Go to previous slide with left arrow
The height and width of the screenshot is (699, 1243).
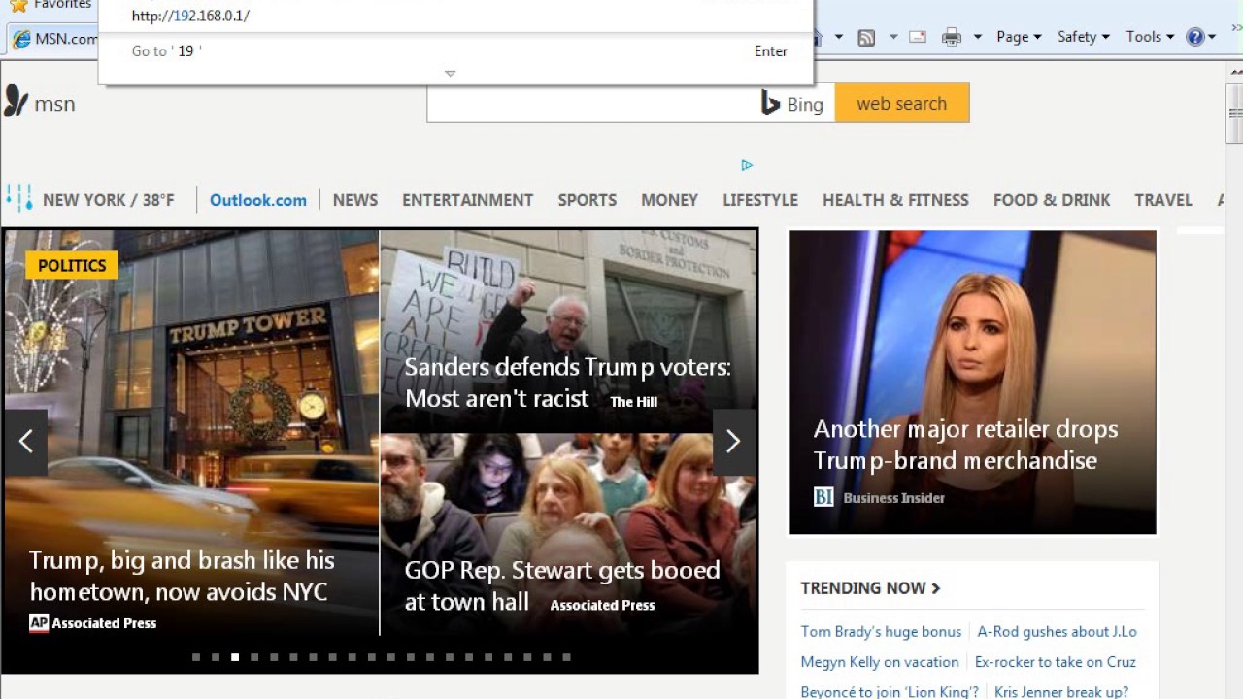25,442
